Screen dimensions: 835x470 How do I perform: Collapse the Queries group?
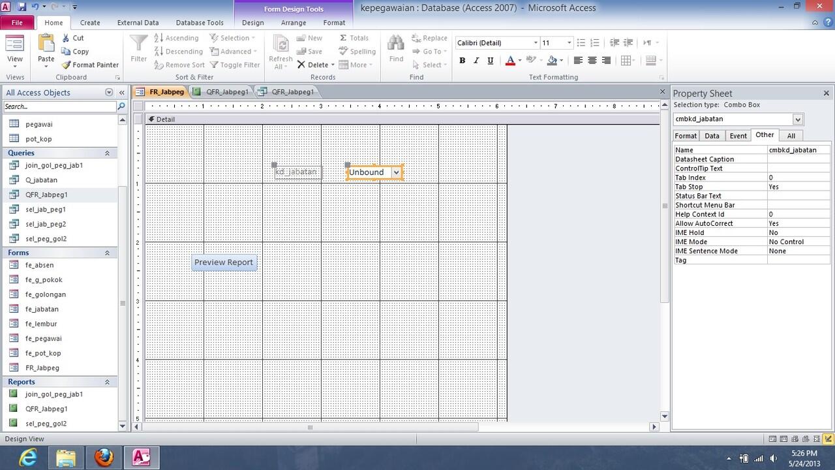point(108,153)
